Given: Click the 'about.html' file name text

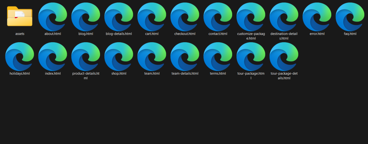Looking at the screenshot, I should [53, 34].
